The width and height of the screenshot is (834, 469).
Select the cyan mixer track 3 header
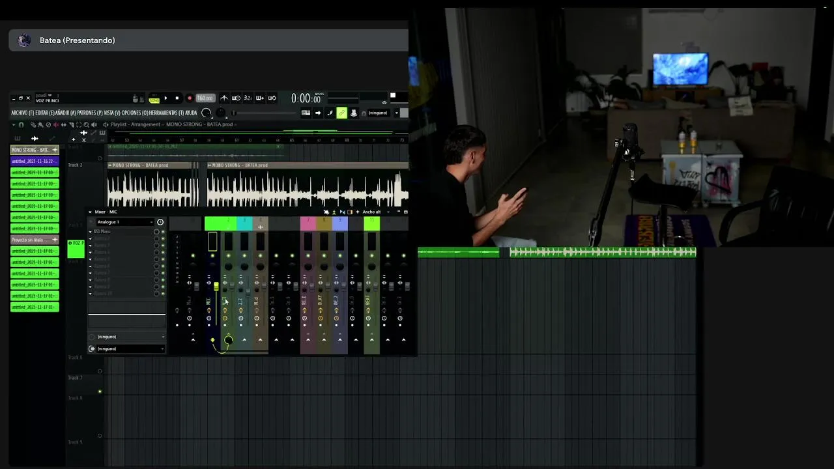[244, 224]
